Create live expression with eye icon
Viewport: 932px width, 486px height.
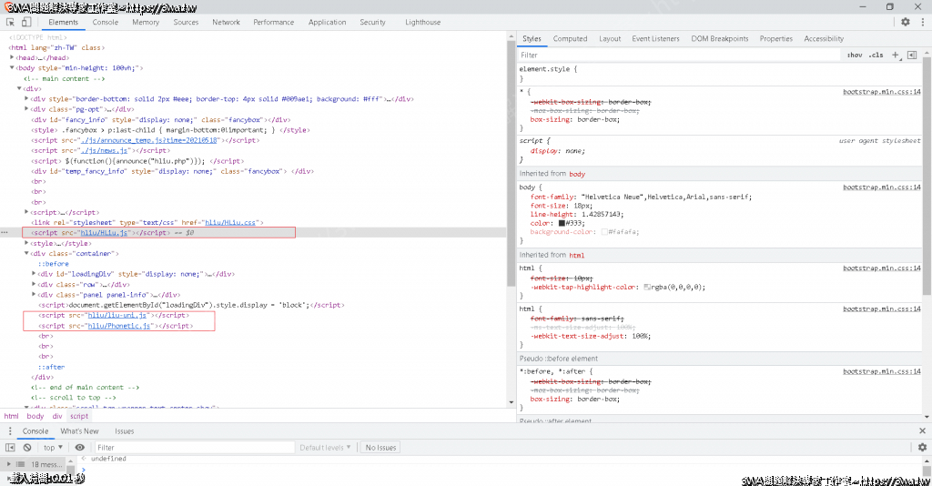[80, 448]
